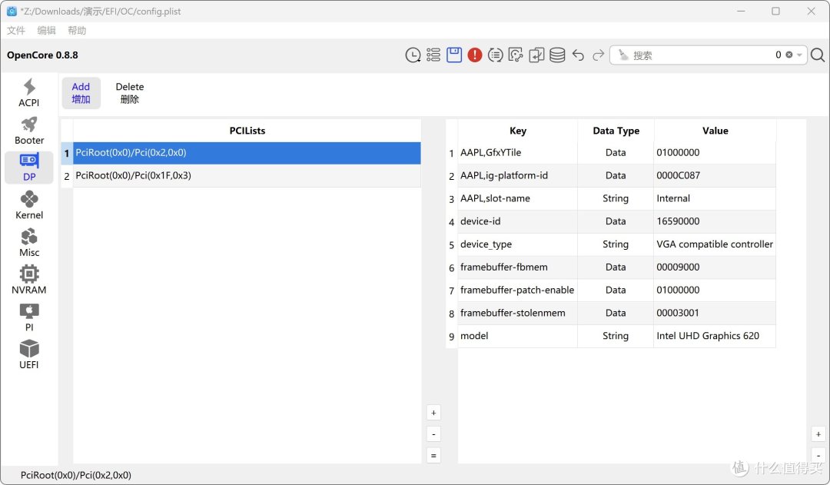Click value 01000000 of AAPL,GfxYTile
Viewport: 830px width, 485px height.
[715, 153]
